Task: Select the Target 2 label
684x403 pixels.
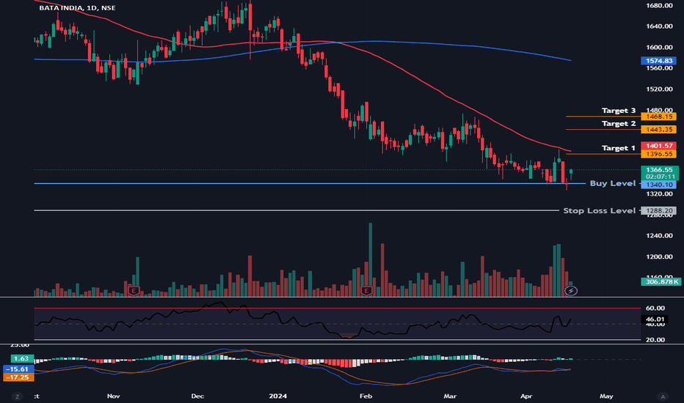Action: (619, 124)
